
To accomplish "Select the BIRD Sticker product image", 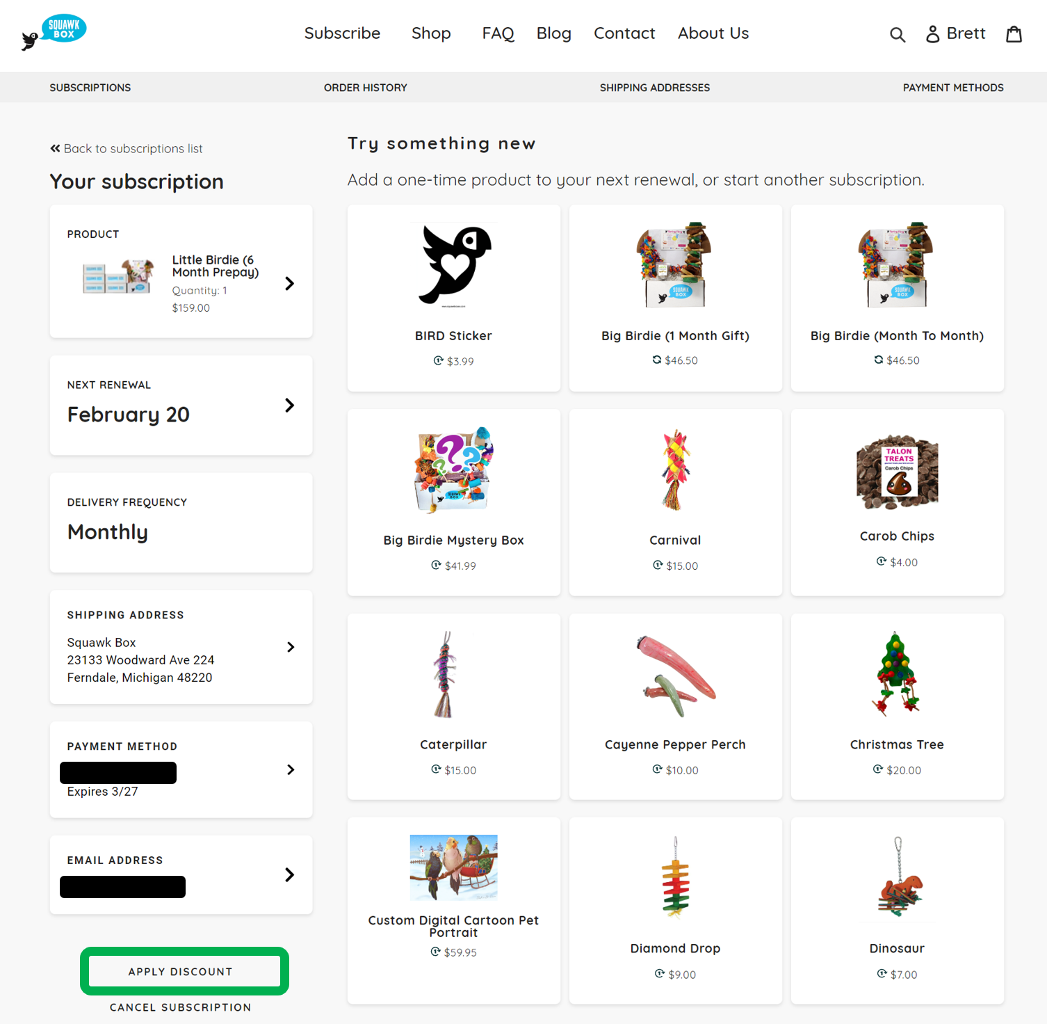I will tap(454, 265).
